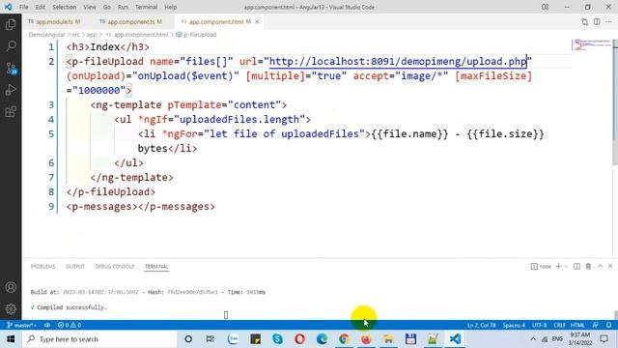Viewport: 618px width, 348px height.
Task: Click the Open Changes icon in editor toolbar
Action: pyautogui.click(x=585, y=22)
